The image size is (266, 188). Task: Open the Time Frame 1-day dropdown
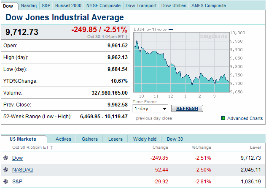150,109
